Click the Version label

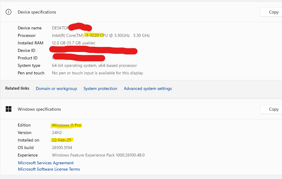click(24, 133)
